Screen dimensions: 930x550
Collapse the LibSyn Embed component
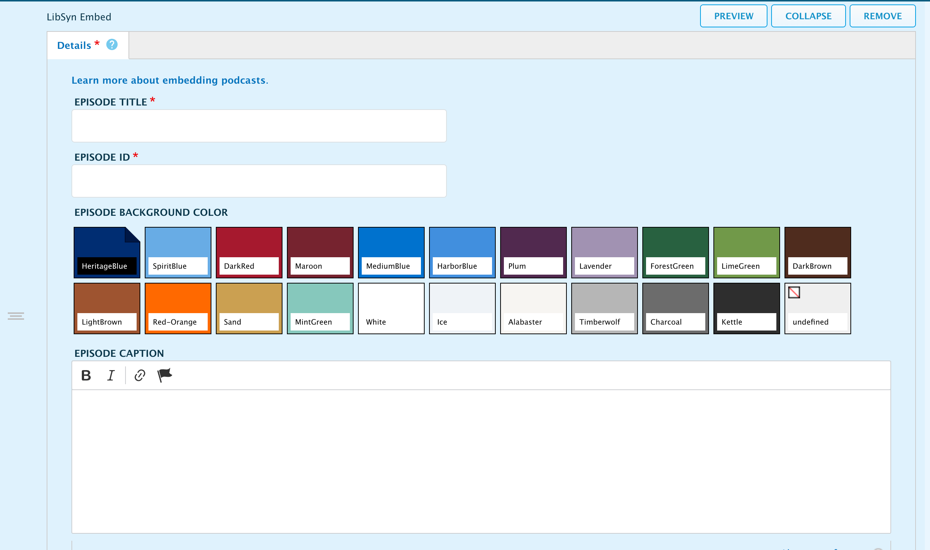pyautogui.click(x=808, y=16)
